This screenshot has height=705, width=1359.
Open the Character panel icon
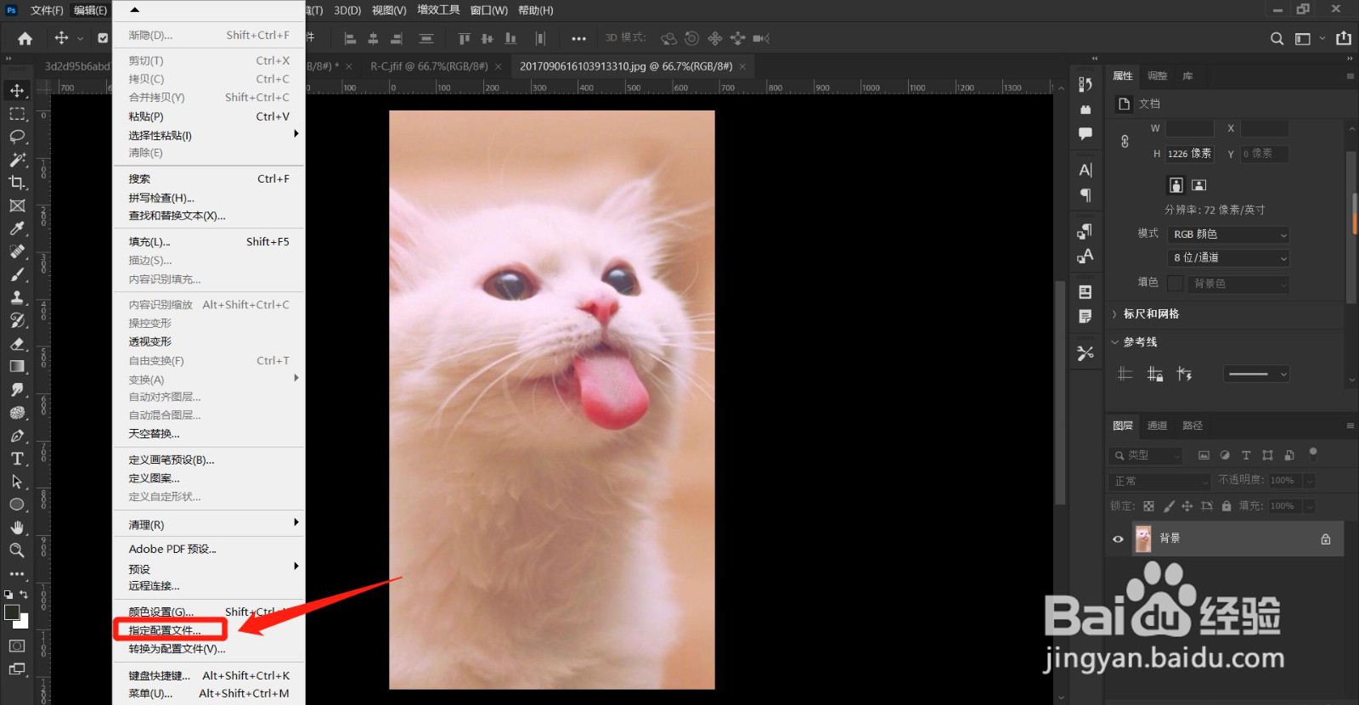click(1086, 170)
